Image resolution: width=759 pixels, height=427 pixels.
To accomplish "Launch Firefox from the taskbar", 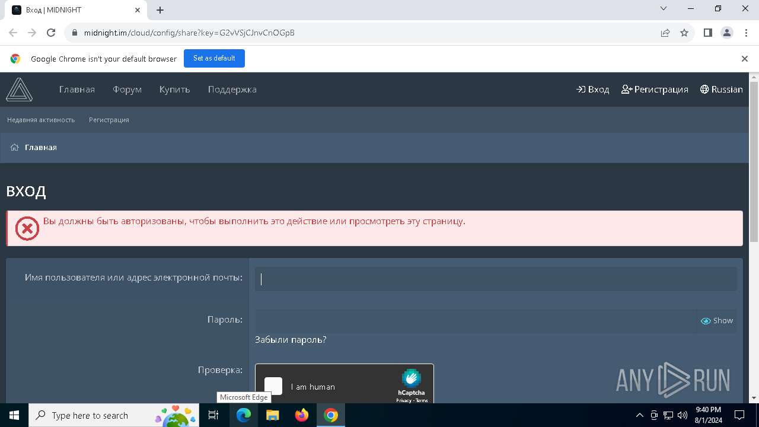I will point(302,415).
